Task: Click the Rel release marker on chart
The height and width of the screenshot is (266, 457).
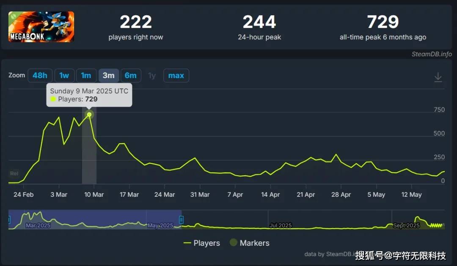Action: (14, 173)
